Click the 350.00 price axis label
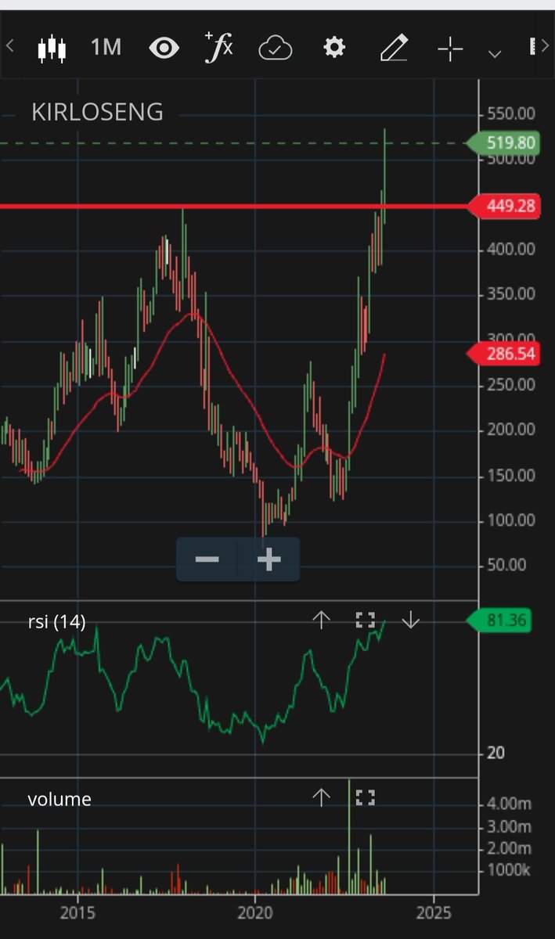Screen dimensions: 555x939 [x=510, y=294]
